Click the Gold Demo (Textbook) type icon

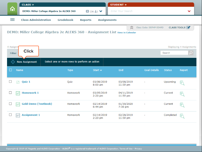click(x=18, y=104)
